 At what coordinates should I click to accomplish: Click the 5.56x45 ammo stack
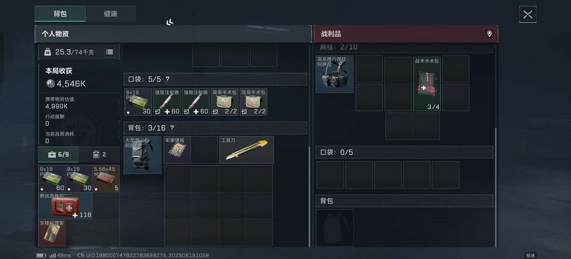[x=106, y=179]
